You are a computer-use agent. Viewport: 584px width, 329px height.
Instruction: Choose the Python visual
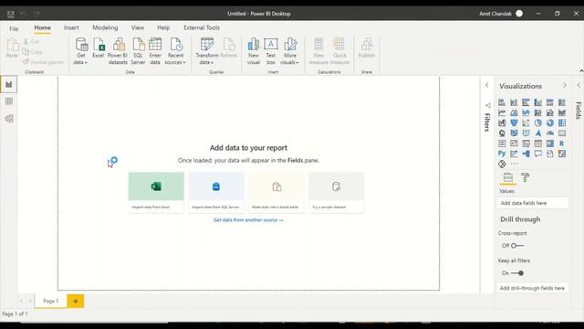coord(502,154)
